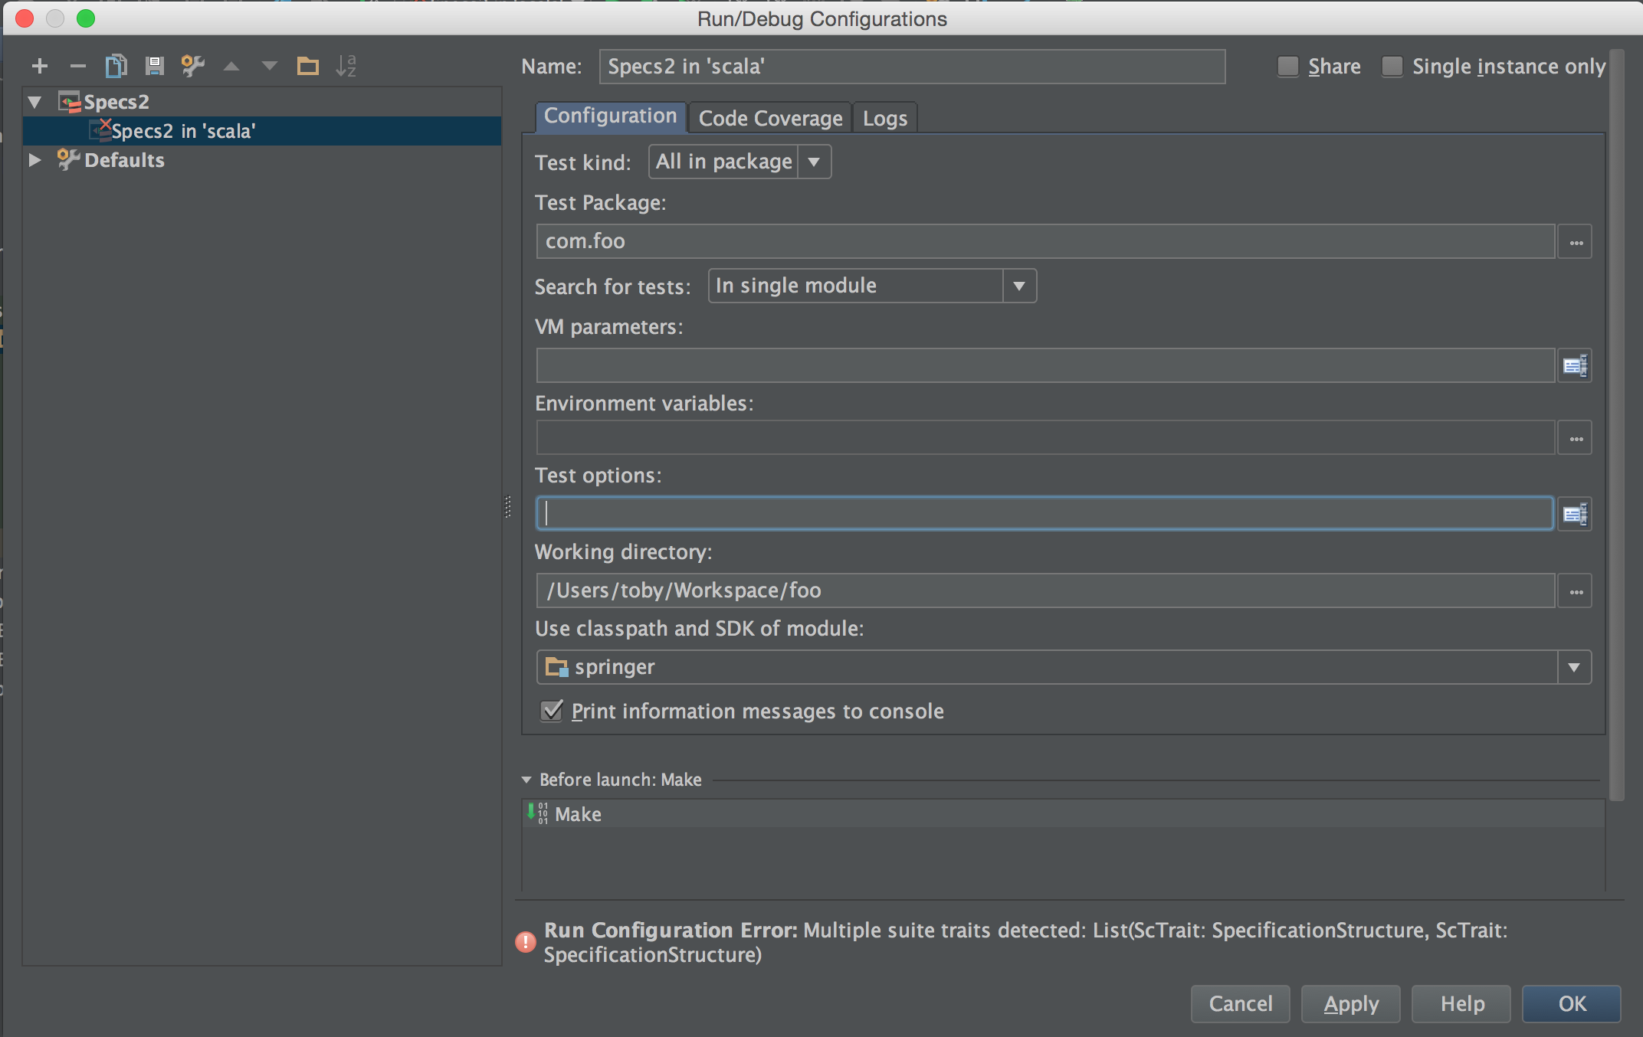Click the Cancel button

(1240, 1003)
